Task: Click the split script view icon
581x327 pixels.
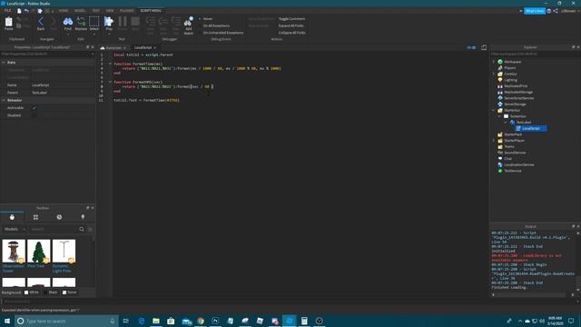Action: pyautogui.click(x=484, y=47)
